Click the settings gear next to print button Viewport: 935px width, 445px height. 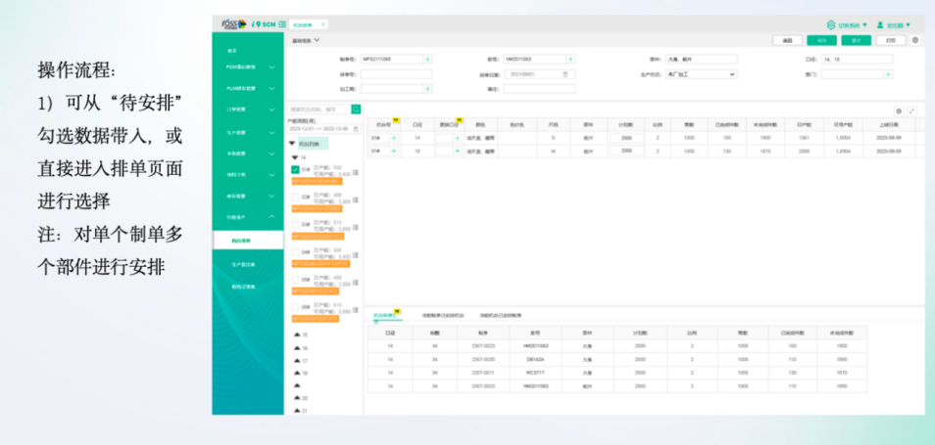(x=915, y=40)
